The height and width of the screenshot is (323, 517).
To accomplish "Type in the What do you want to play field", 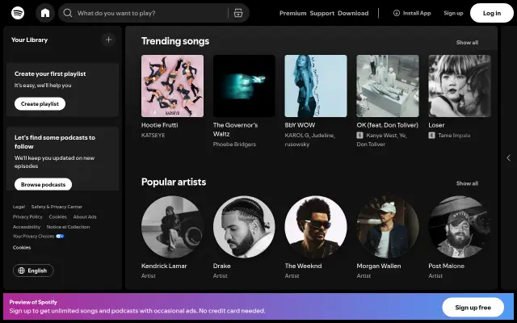I will point(152,13).
